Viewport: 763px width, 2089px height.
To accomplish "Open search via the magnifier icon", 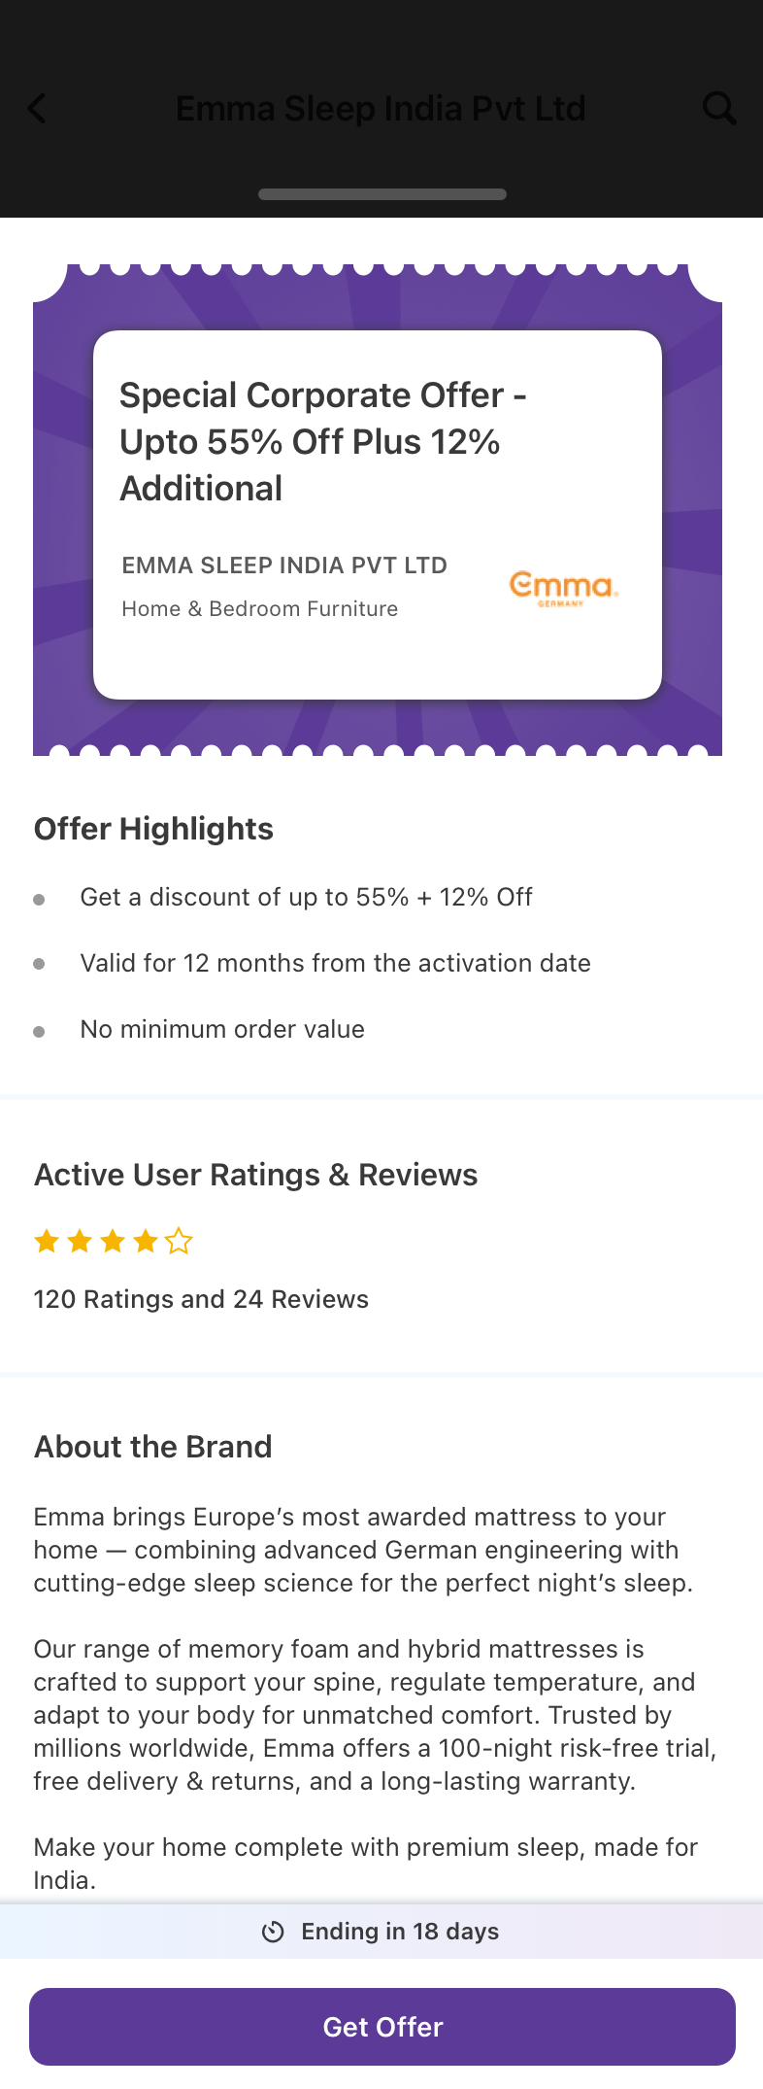I will point(719,109).
